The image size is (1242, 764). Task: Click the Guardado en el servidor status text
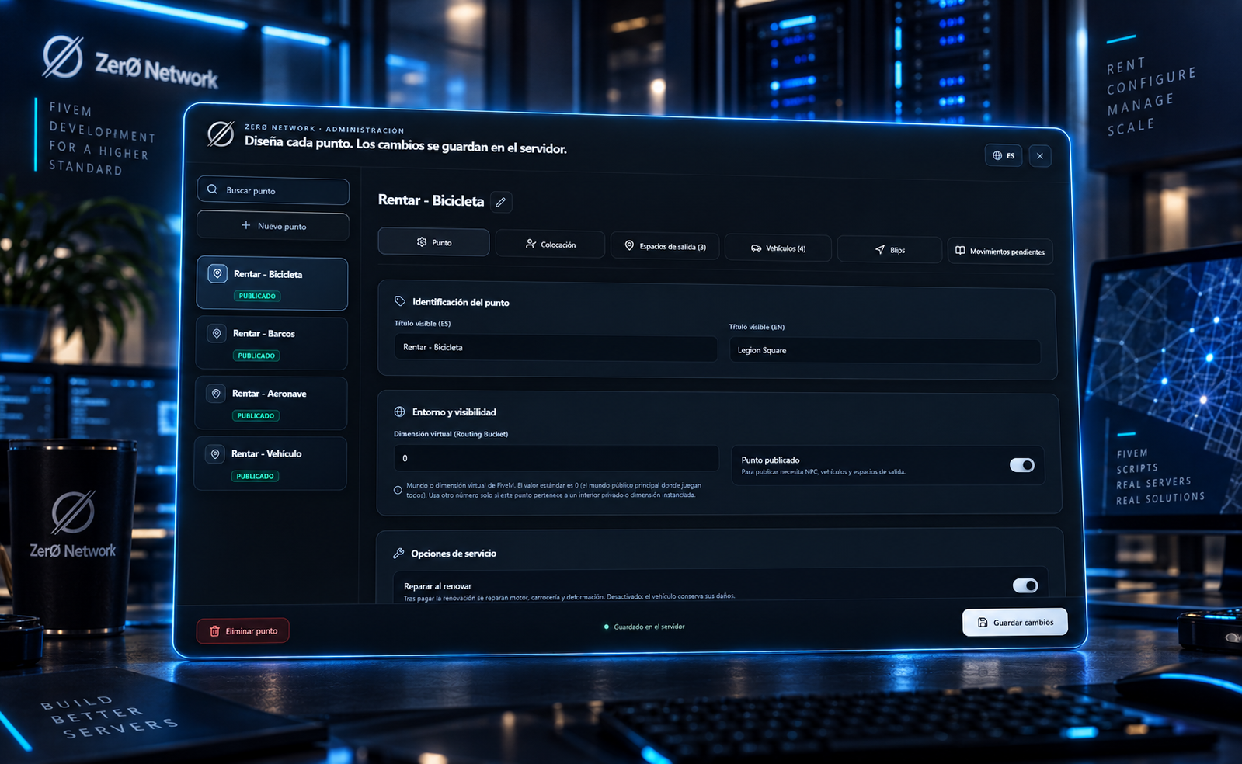click(649, 627)
